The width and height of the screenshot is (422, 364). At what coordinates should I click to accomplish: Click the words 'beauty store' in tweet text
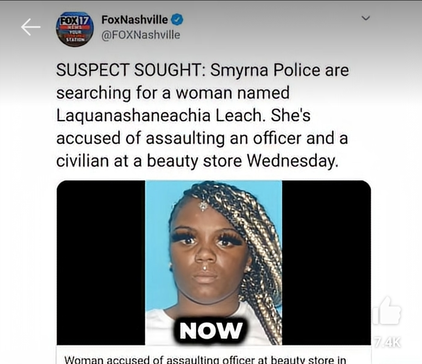[x=194, y=161]
